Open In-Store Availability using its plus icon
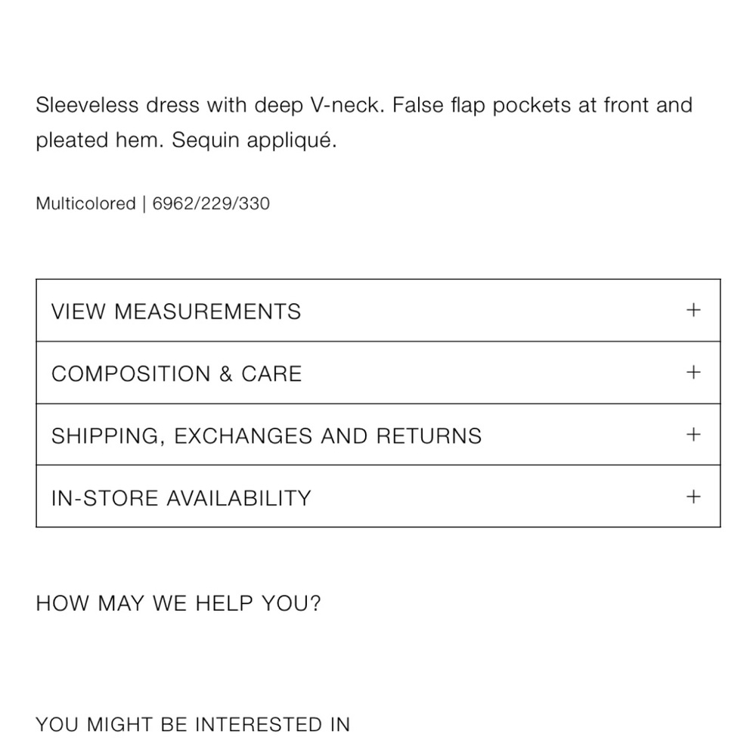This screenshot has width=756, height=756. point(692,497)
